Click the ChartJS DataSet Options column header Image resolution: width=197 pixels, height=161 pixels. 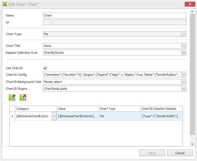162,109
